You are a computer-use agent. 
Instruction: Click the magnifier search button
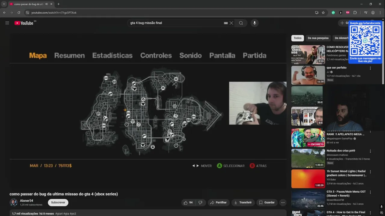tap(241, 23)
